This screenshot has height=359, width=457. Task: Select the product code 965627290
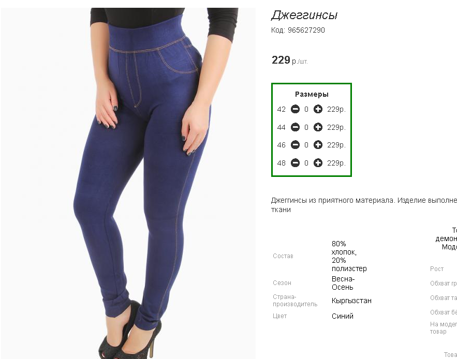(306, 31)
